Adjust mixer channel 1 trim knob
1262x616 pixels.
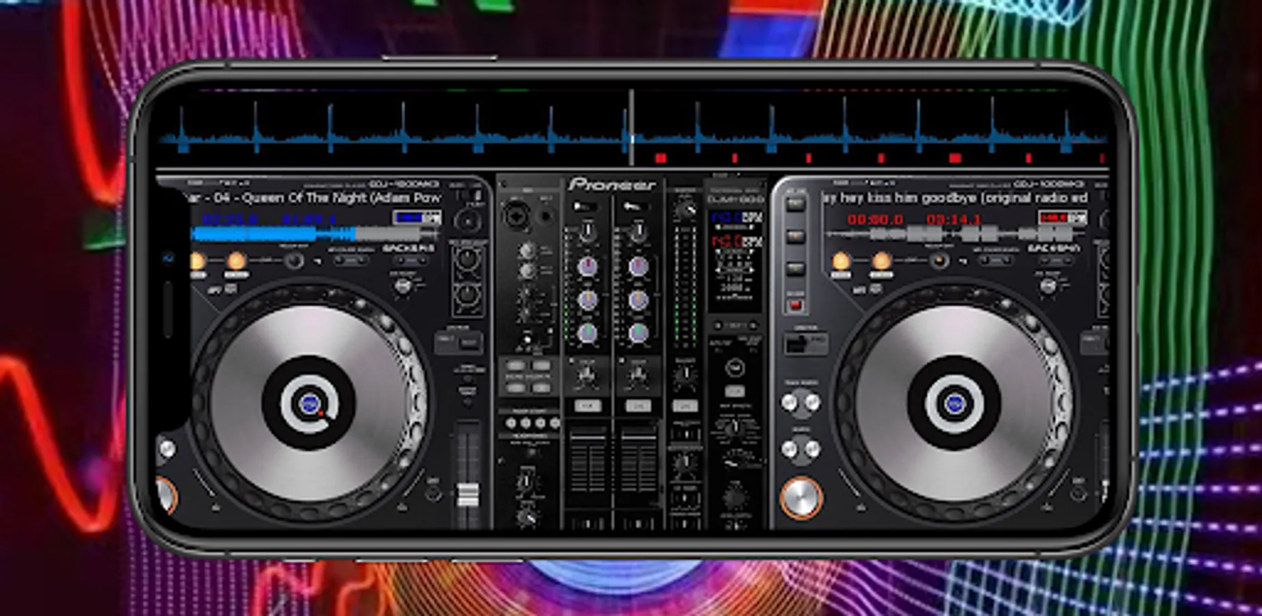587,232
